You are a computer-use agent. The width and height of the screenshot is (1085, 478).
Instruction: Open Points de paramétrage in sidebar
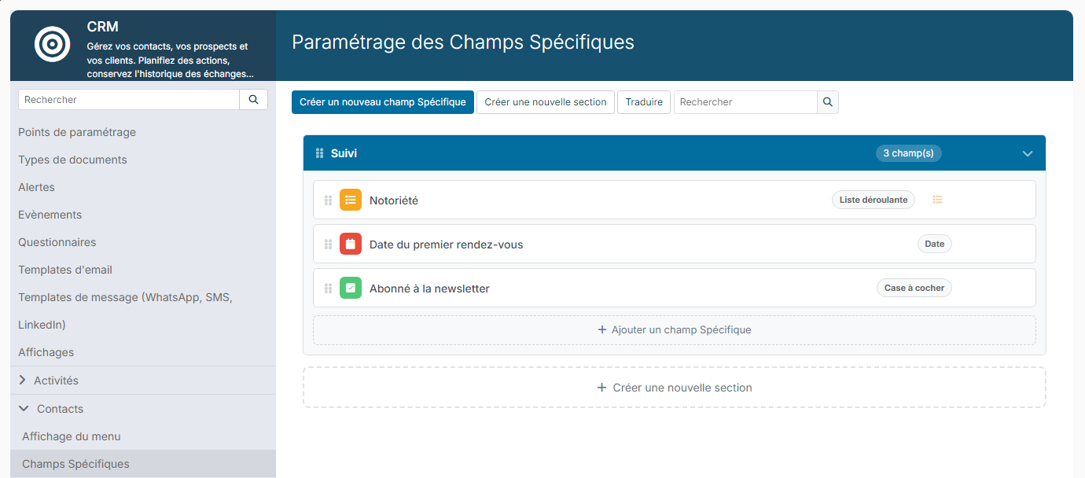(x=77, y=132)
